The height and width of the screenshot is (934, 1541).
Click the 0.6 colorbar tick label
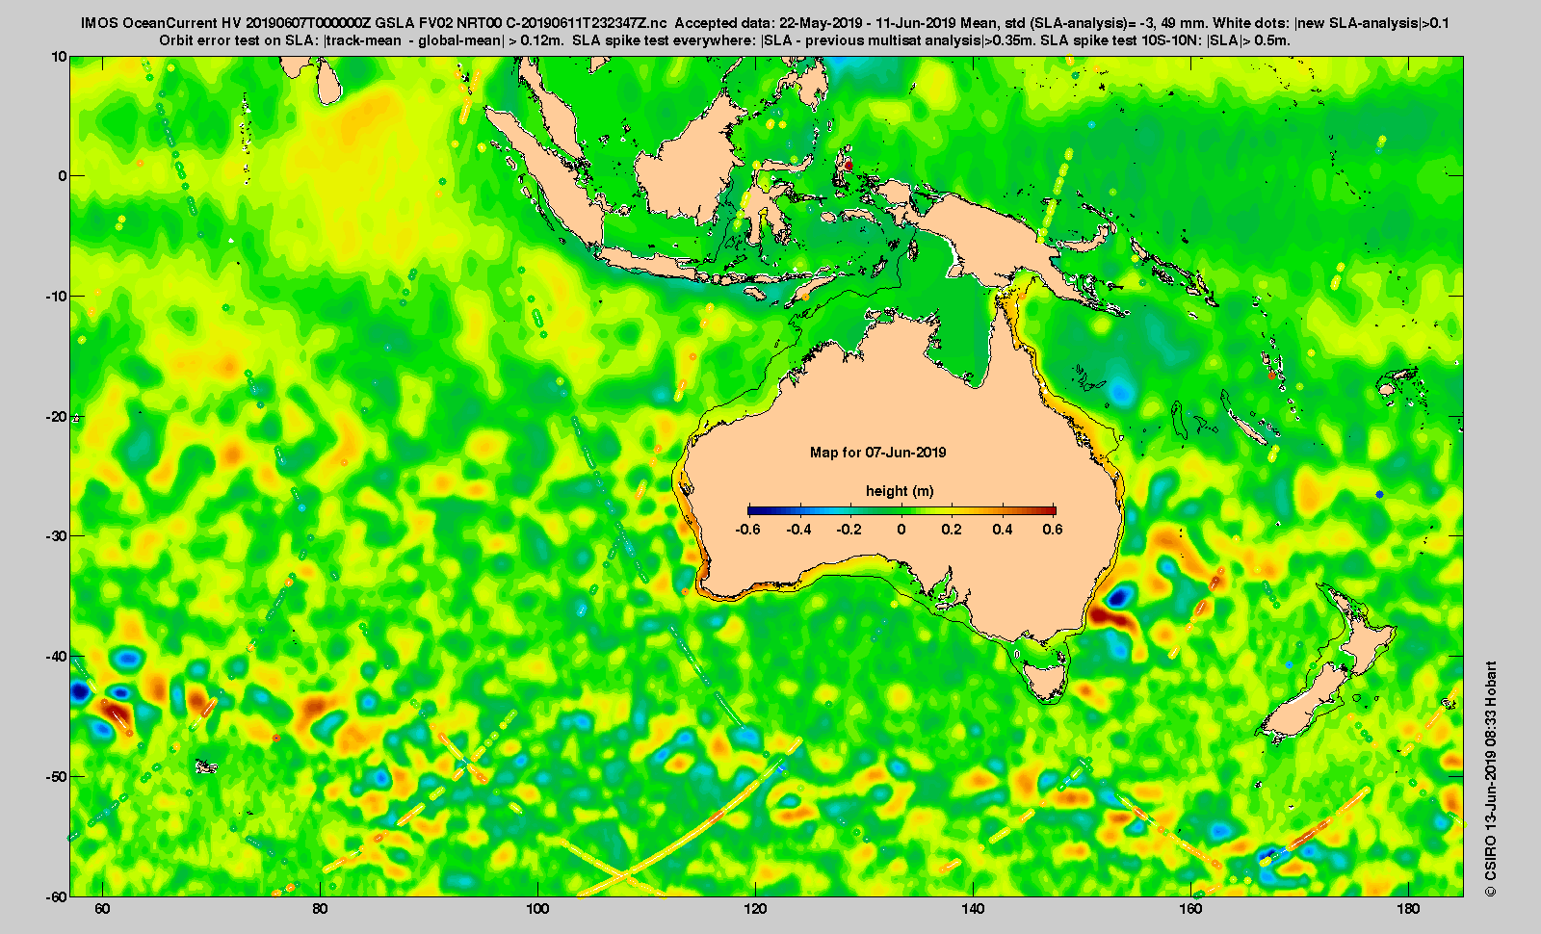[1054, 530]
